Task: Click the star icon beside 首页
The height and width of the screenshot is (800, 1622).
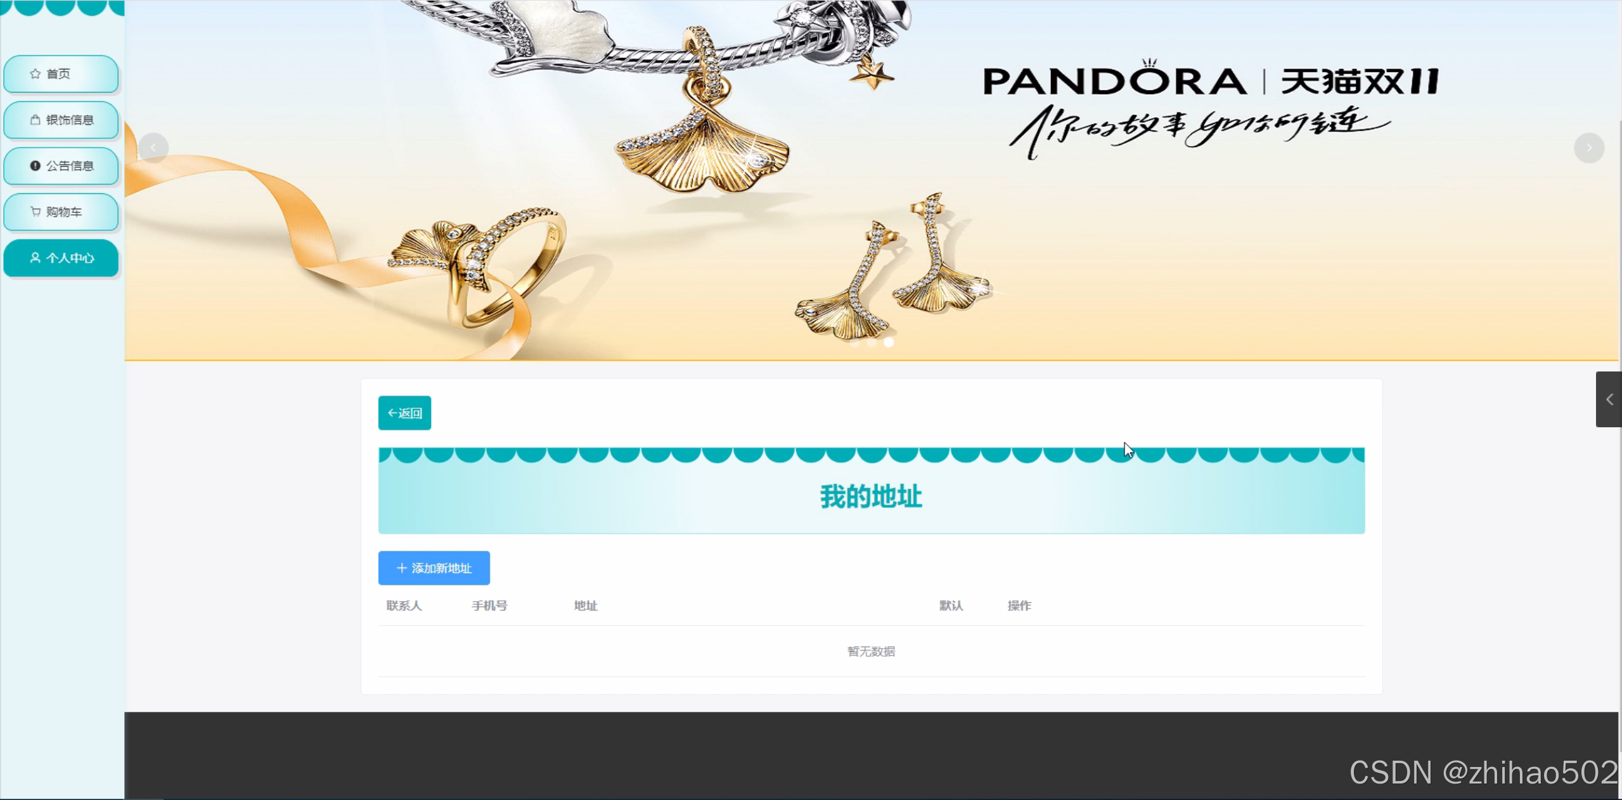Action: [35, 74]
